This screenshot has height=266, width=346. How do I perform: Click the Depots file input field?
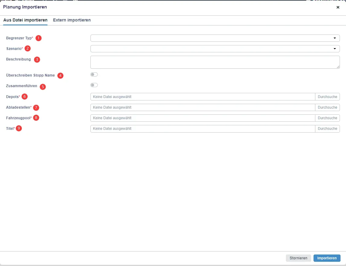point(202,97)
